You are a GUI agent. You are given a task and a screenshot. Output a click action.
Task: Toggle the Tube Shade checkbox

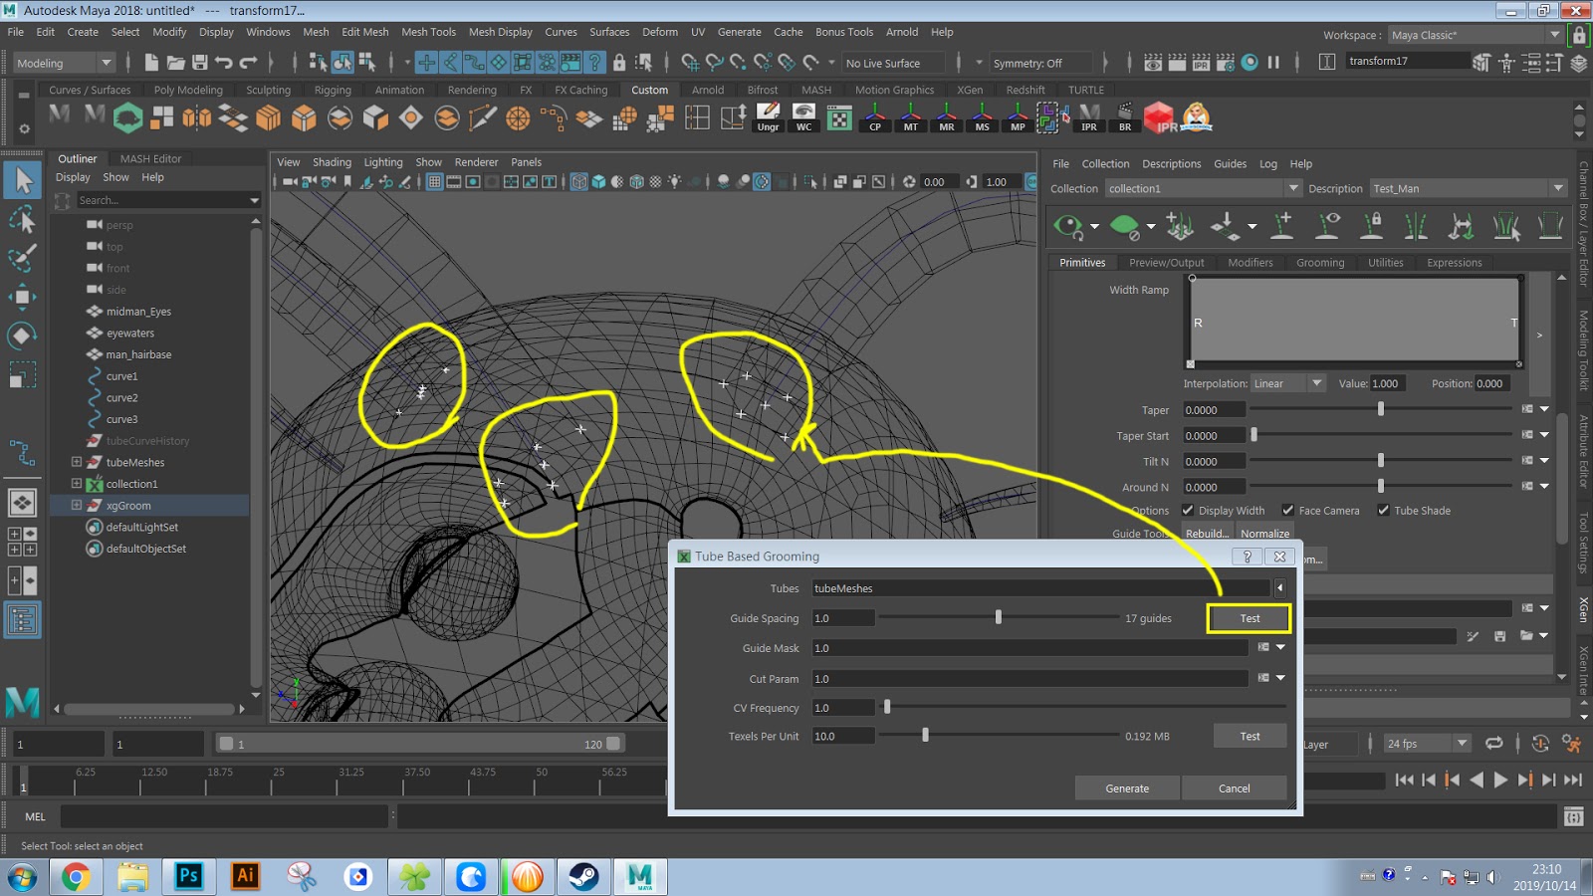click(1384, 510)
